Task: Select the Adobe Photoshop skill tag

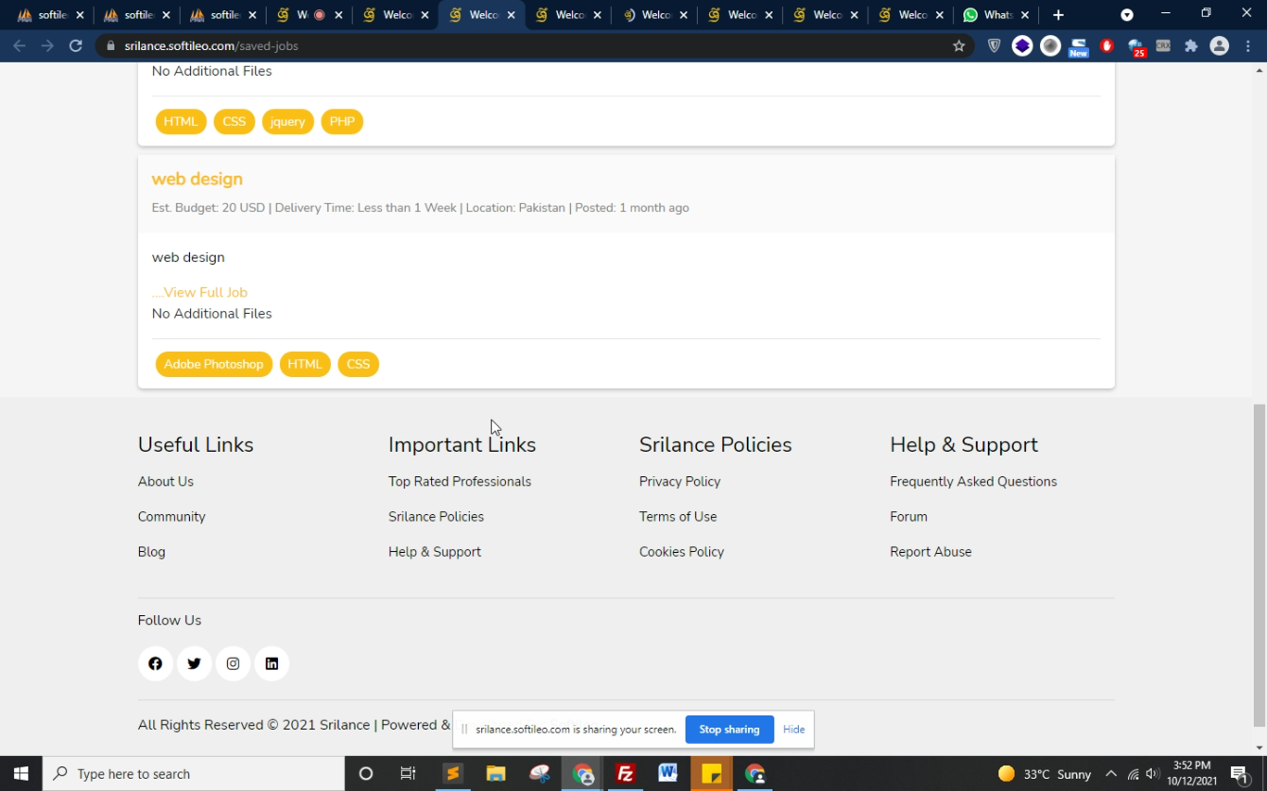Action: [214, 364]
